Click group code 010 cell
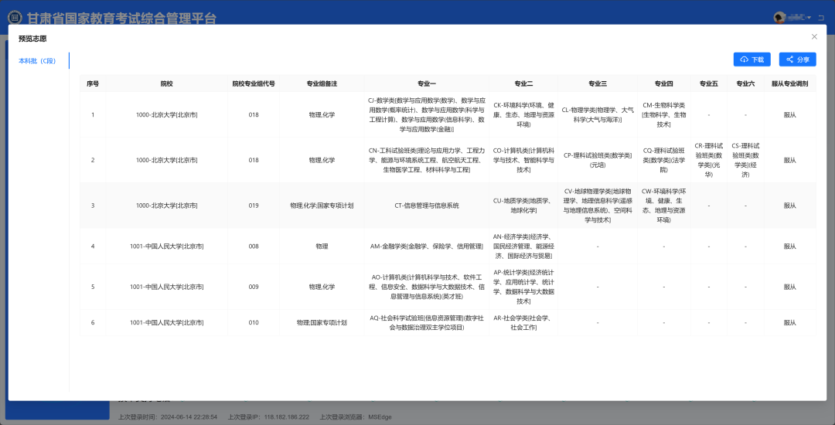 click(254, 322)
